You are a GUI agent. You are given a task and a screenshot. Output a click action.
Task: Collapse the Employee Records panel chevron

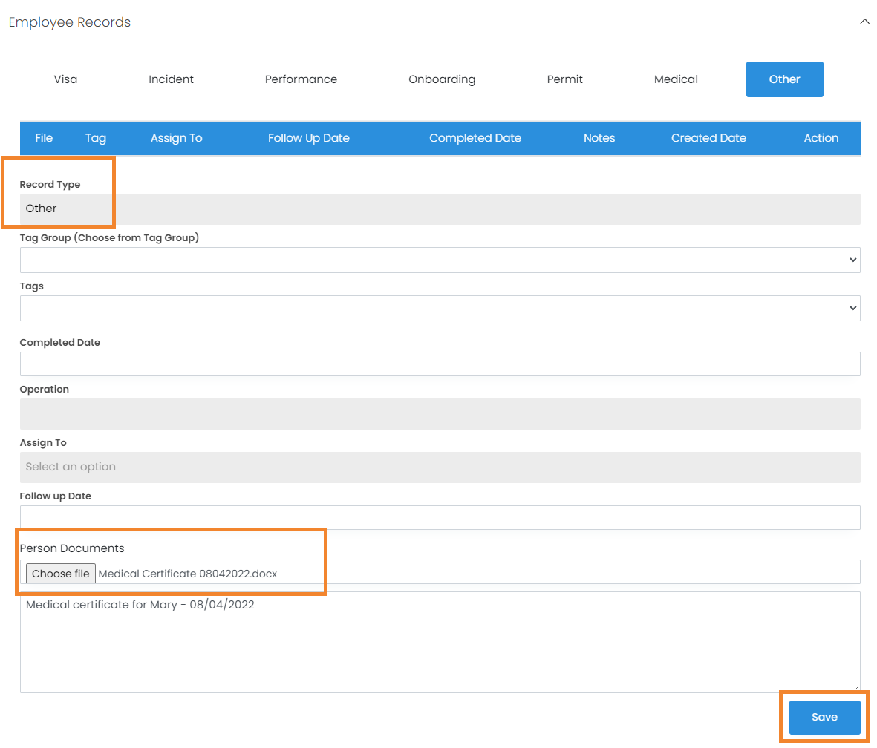pos(864,22)
